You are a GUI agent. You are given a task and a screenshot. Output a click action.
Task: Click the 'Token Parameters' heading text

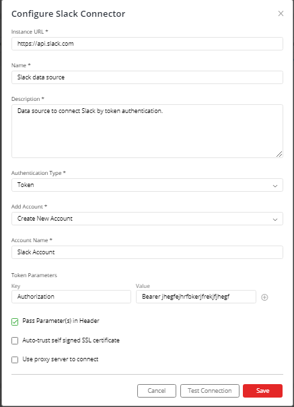point(34,275)
